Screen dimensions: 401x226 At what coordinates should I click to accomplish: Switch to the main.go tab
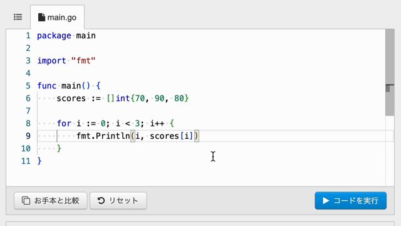pyautogui.click(x=57, y=17)
